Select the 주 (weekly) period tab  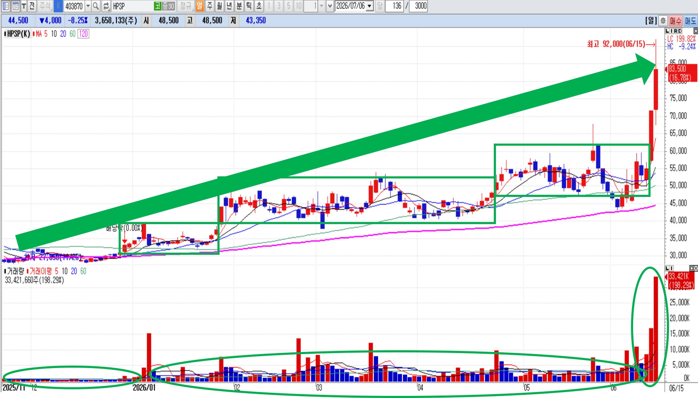coord(209,6)
